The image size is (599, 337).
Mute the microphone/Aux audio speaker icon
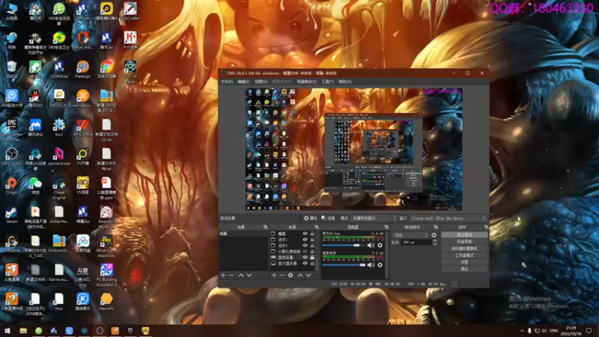(x=371, y=246)
